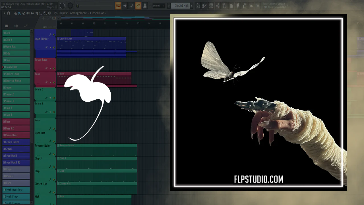Open the content library shopping cart
The width and height of the screenshot is (364, 205).
point(258,6)
